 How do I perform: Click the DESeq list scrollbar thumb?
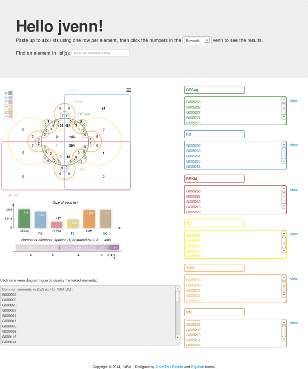(x=284, y=108)
